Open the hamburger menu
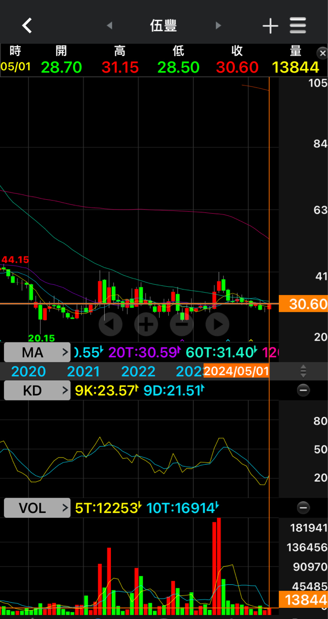The width and height of the screenshot is (328, 619). point(298,26)
